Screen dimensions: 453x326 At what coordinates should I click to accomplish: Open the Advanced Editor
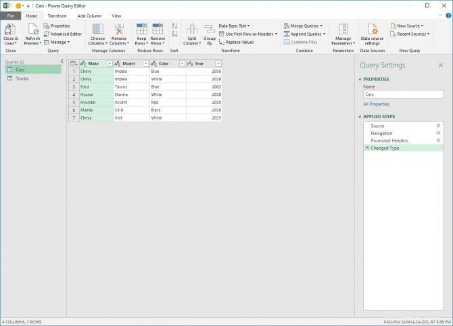63,34
